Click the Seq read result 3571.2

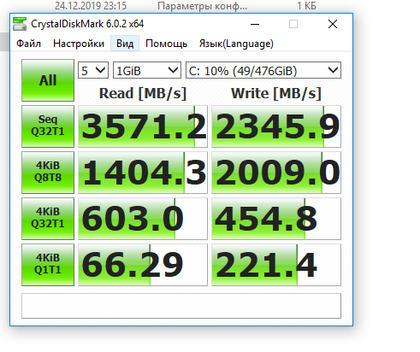click(x=143, y=126)
